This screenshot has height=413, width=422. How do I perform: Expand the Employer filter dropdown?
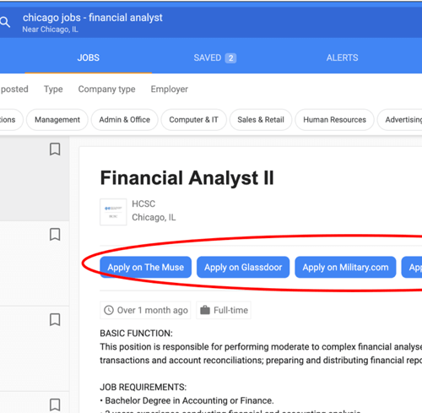click(170, 90)
